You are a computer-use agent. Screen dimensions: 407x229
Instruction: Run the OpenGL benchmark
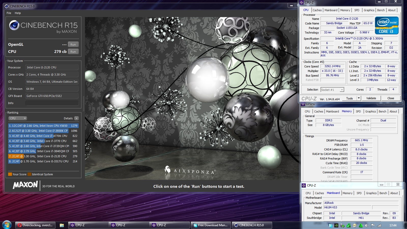click(73, 45)
